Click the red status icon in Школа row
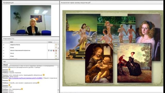Image resolution: width=165 pixels, height=93 pixels. click(53, 51)
